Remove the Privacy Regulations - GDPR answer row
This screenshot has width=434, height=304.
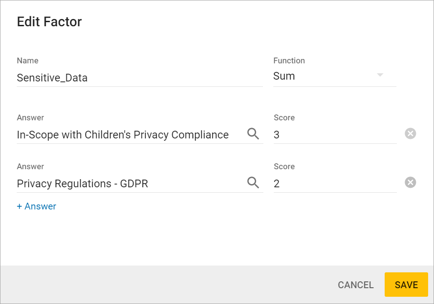(x=410, y=182)
